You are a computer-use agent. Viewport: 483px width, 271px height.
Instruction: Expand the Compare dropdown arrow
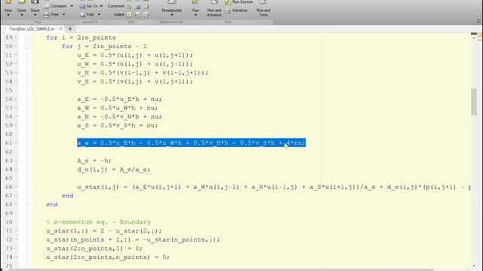tap(72, 6)
